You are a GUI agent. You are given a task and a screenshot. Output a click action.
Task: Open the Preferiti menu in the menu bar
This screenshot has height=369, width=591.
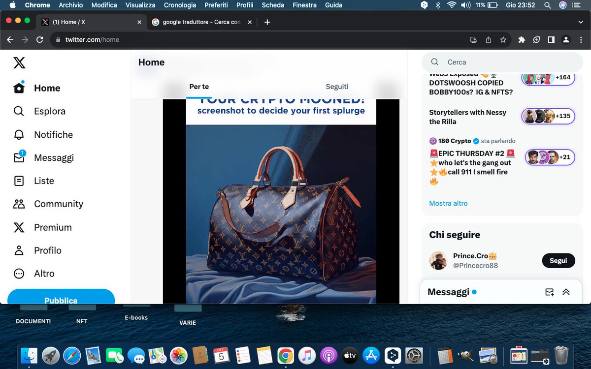[x=216, y=5]
